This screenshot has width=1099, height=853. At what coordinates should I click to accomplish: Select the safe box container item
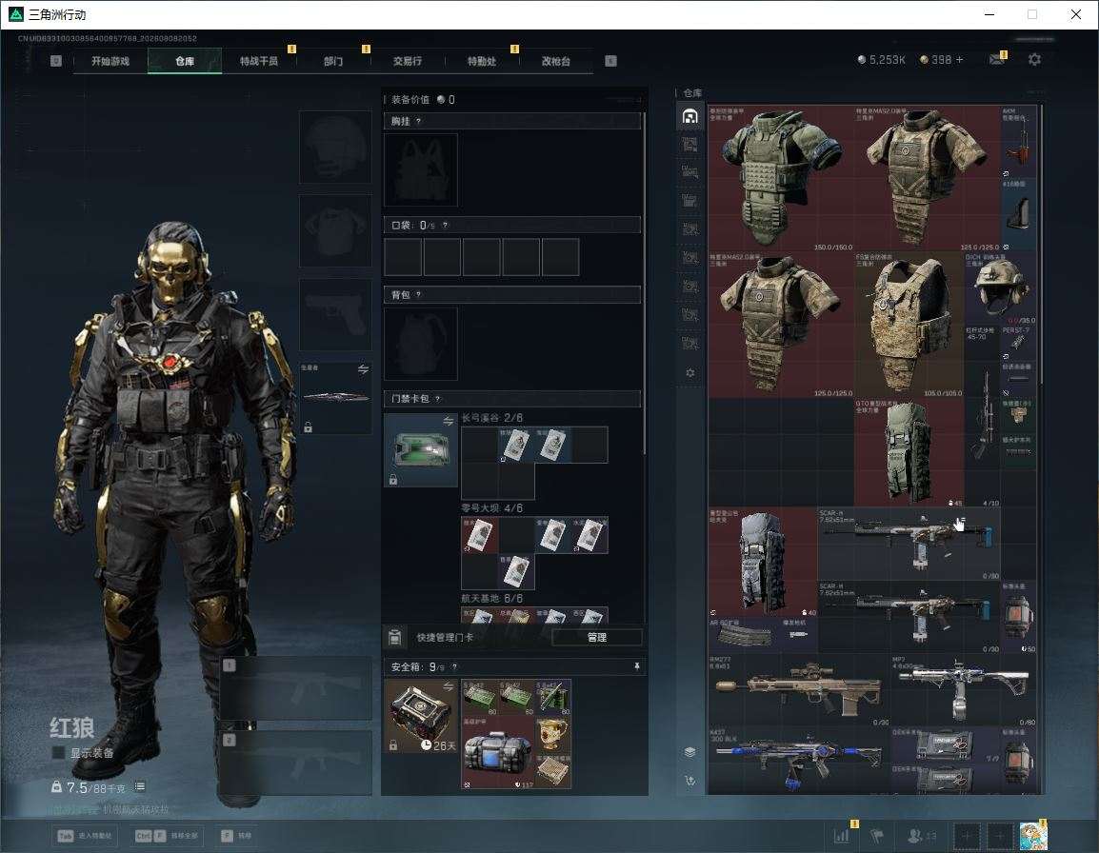[x=421, y=716]
